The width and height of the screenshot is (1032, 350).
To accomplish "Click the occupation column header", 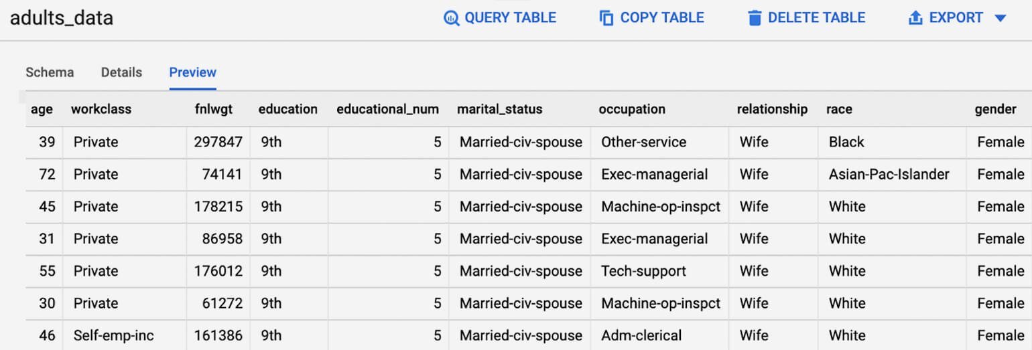I will click(x=632, y=109).
